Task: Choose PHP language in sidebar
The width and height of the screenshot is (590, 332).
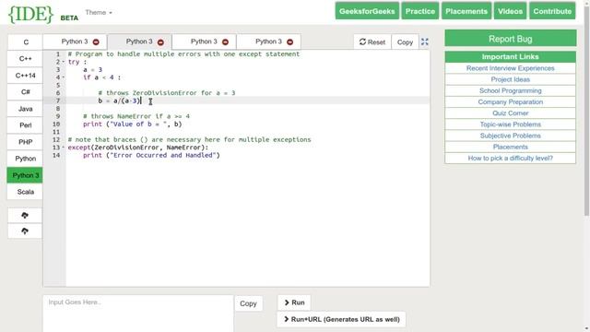Action: coord(26,142)
